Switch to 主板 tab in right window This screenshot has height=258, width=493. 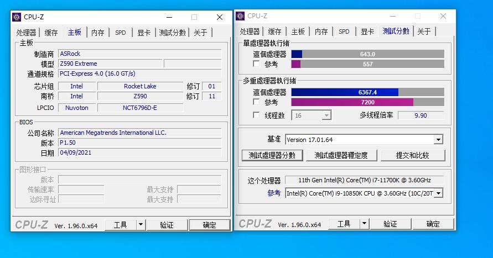point(298,31)
